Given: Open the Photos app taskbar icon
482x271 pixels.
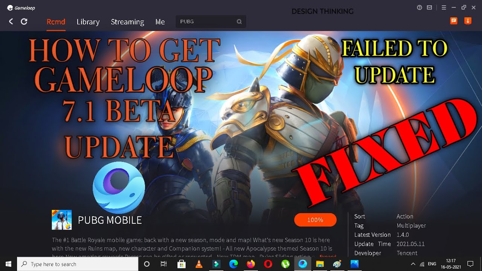Looking at the screenshot, I should pyautogui.click(x=354, y=264).
